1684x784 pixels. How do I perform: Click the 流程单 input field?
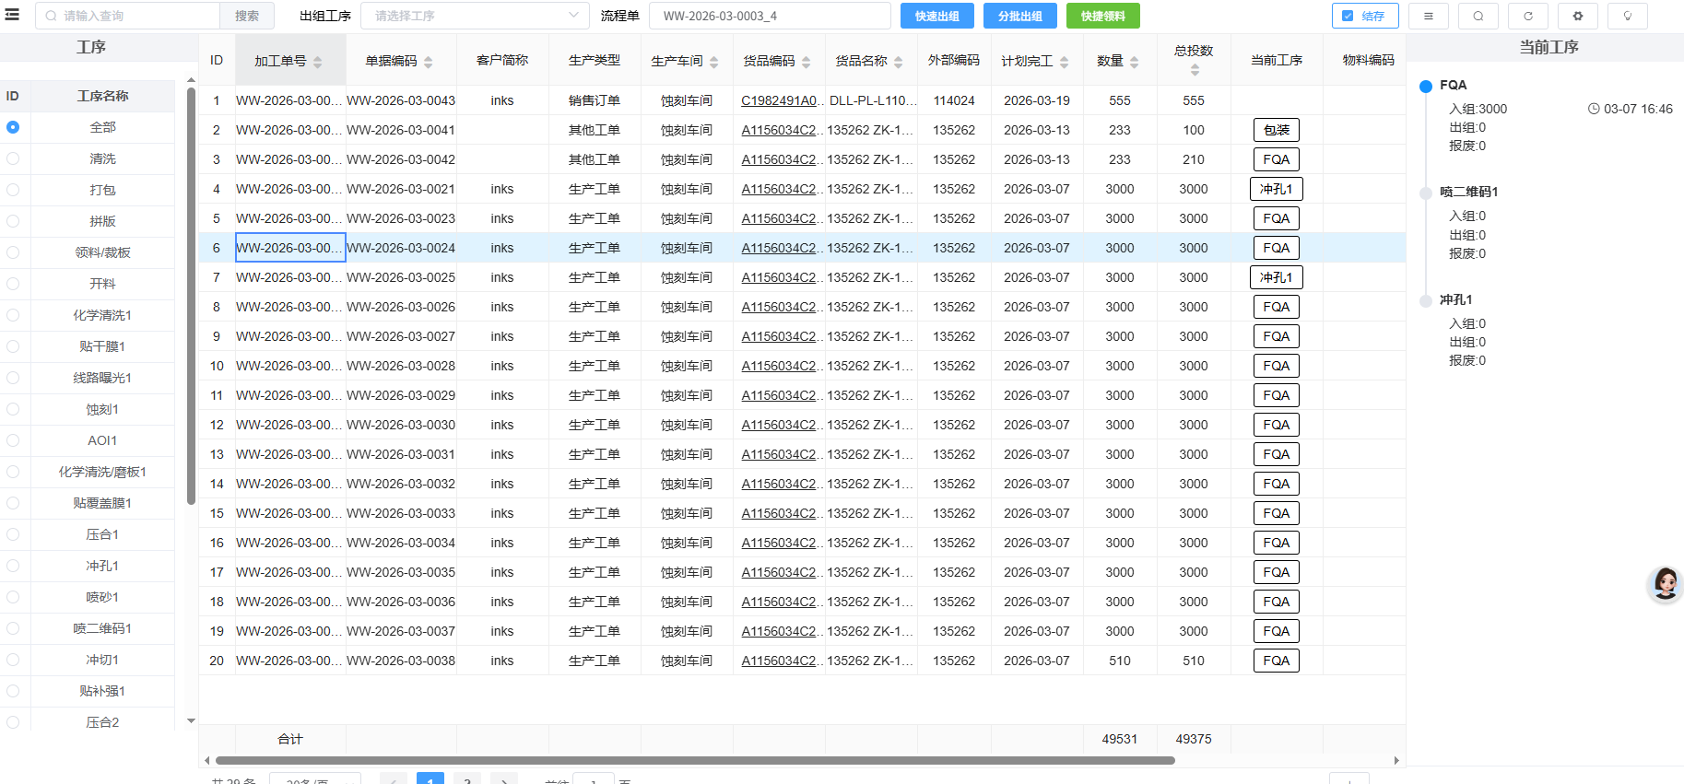click(x=769, y=16)
